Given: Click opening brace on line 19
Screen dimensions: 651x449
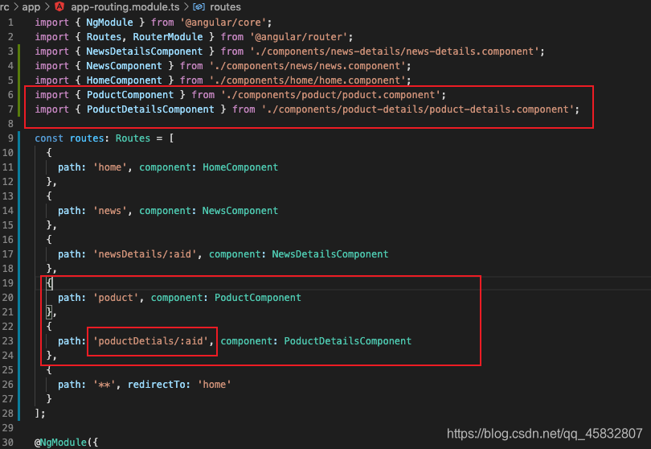Looking at the screenshot, I should coord(49,283).
